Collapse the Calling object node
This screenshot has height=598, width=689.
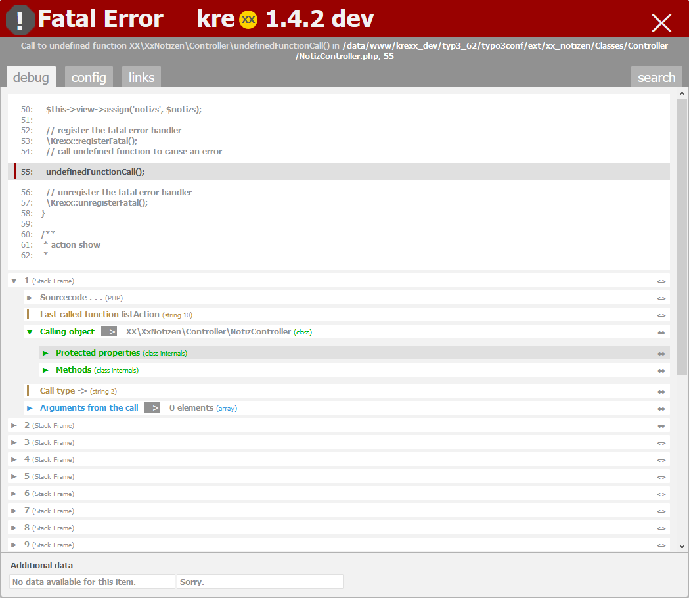30,332
